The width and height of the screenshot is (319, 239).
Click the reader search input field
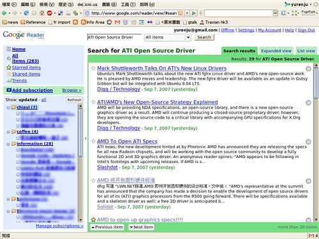click(x=114, y=38)
